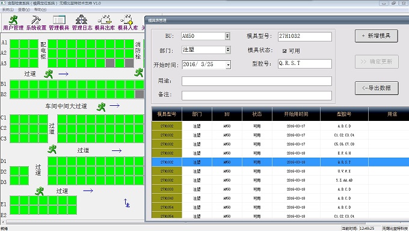409x231 pixels.
Task: Select the gray storage cell in row B2
Action: [140, 94]
